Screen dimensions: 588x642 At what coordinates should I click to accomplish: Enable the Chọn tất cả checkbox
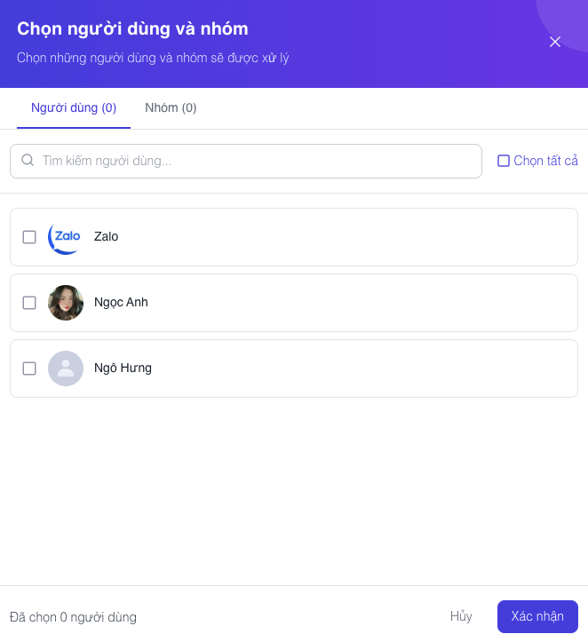tap(504, 161)
